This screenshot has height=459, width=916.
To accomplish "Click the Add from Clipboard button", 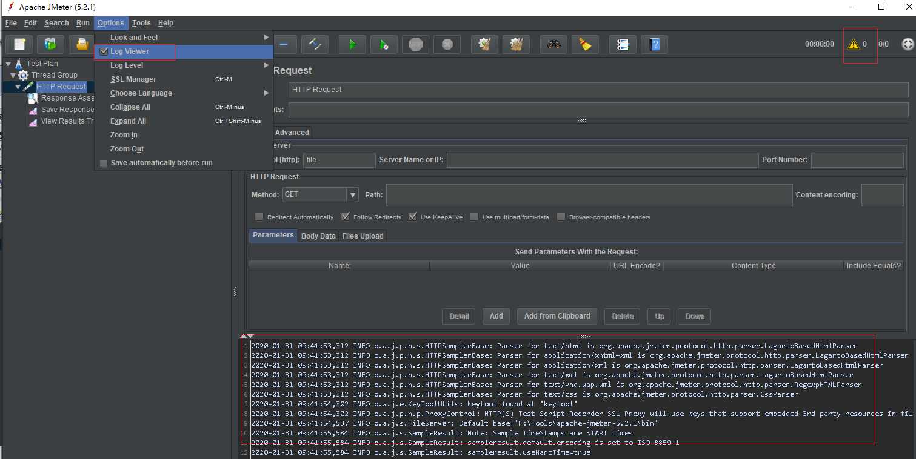I will [x=557, y=316].
